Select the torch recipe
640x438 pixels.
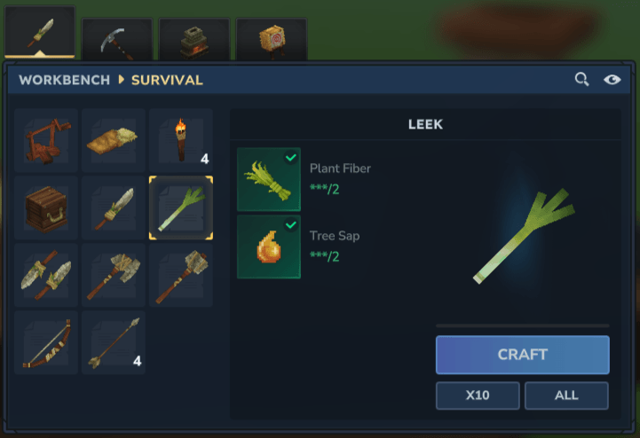181,140
